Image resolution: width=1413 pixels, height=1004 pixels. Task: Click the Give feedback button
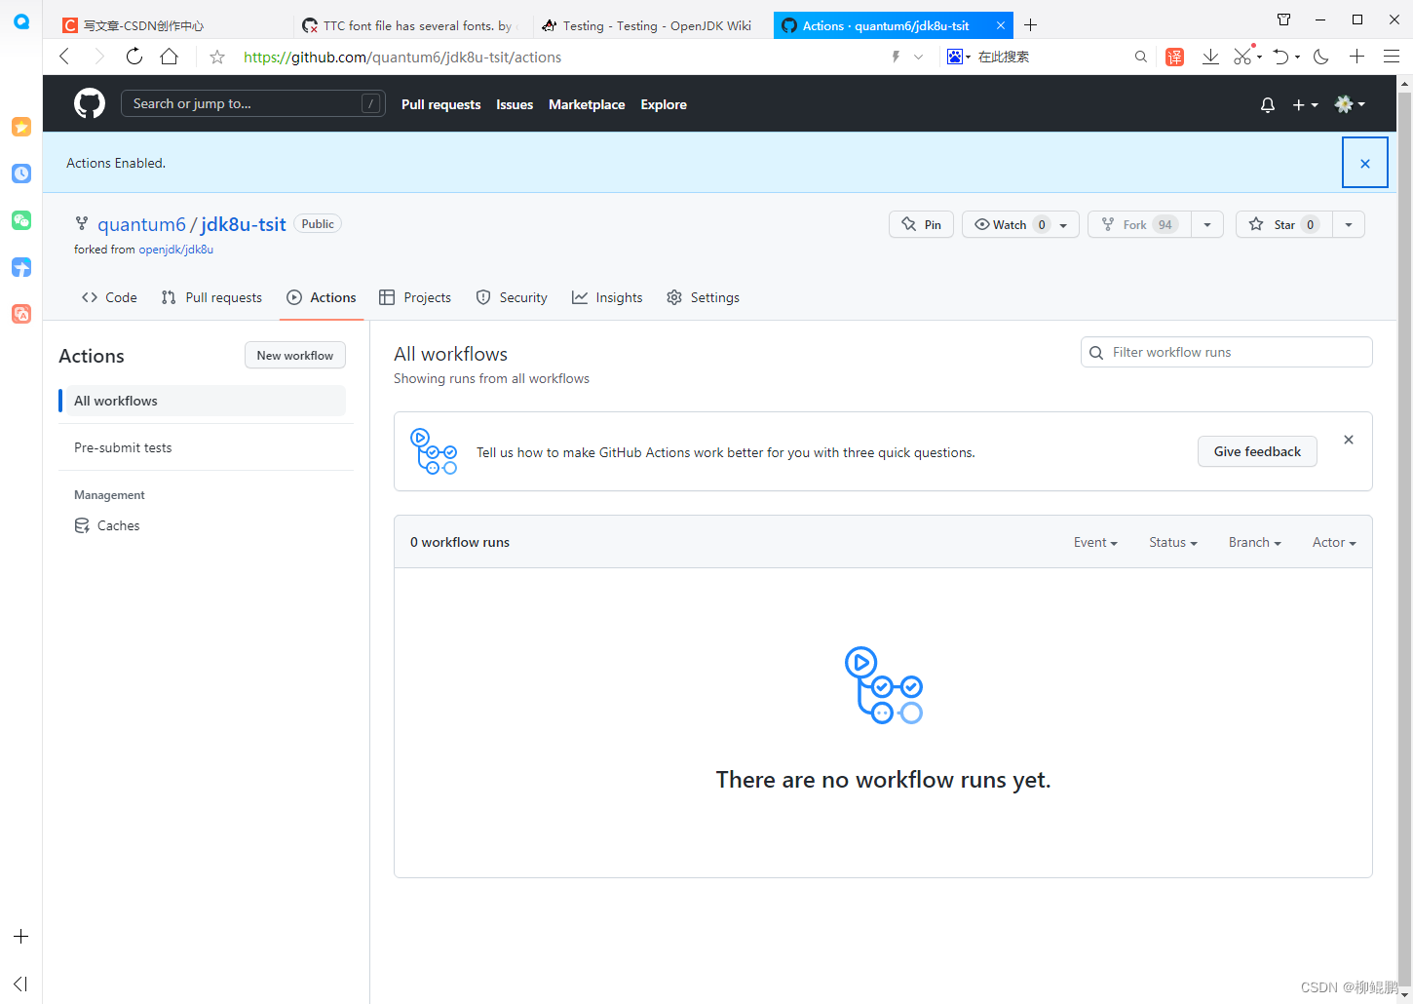point(1257,451)
